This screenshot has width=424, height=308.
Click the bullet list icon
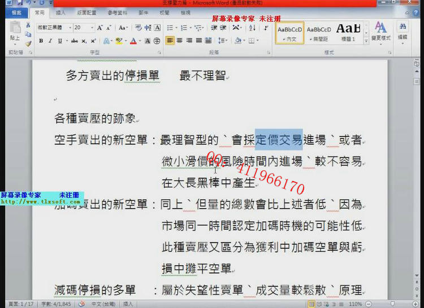pos(170,27)
